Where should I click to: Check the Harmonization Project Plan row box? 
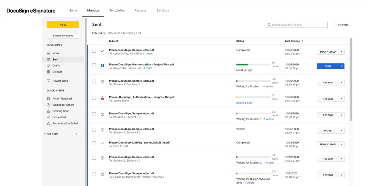[x=94, y=65]
